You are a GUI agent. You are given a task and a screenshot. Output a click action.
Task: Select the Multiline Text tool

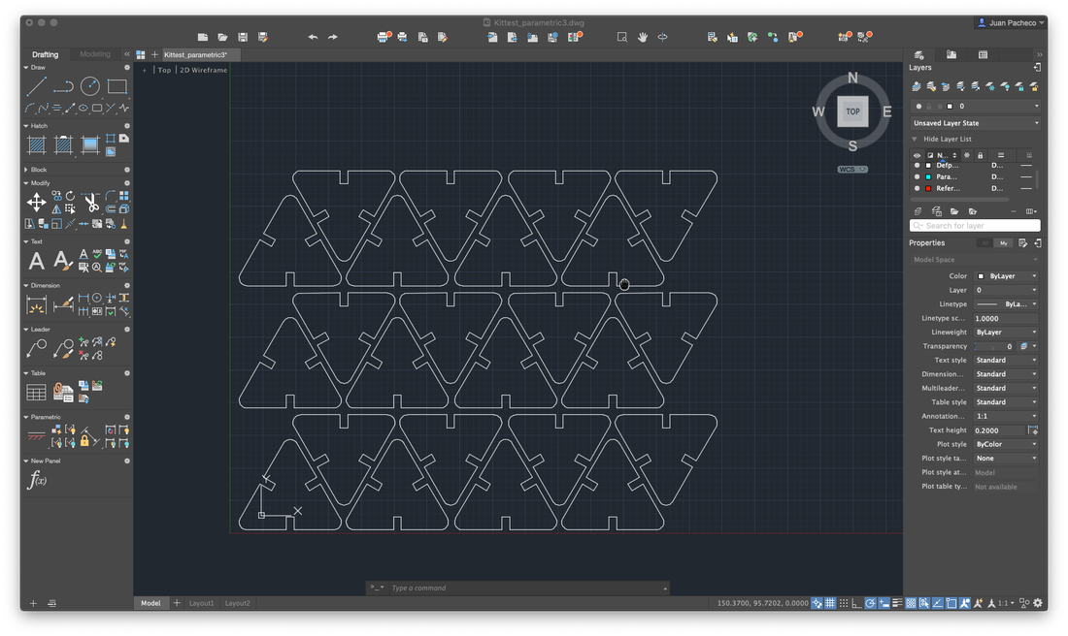[36, 261]
